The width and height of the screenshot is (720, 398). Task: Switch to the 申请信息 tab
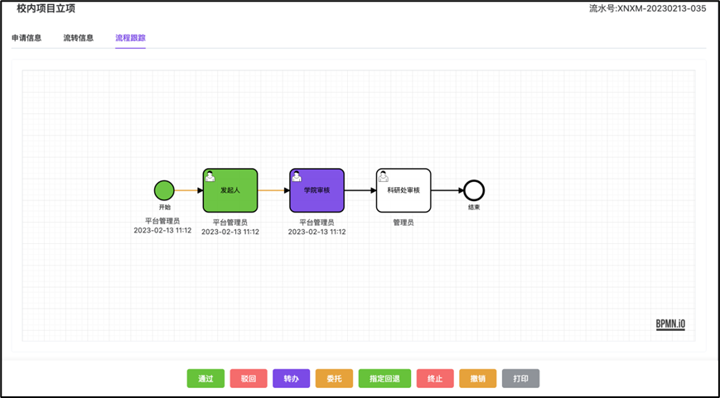click(27, 38)
